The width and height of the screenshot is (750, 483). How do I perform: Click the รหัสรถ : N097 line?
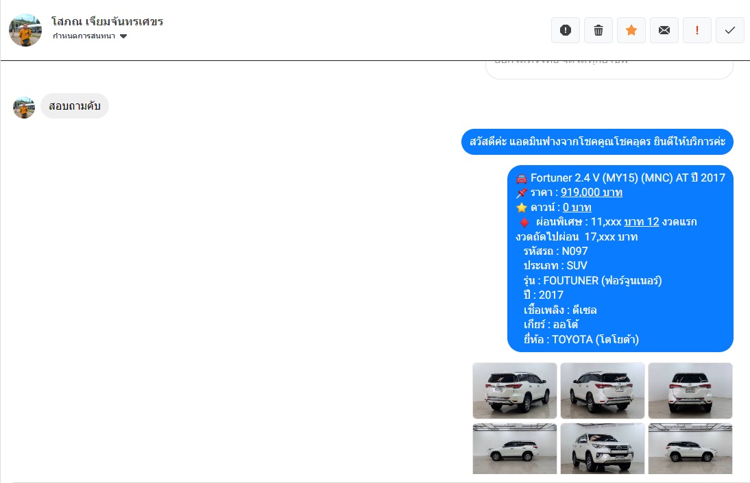click(x=555, y=251)
